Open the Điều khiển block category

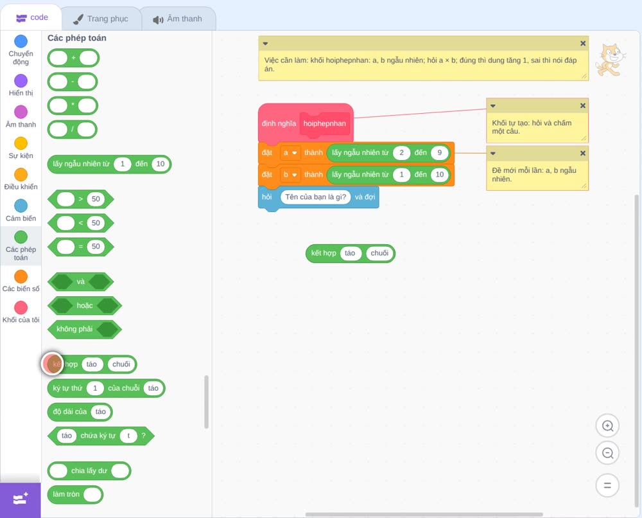(x=21, y=179)
